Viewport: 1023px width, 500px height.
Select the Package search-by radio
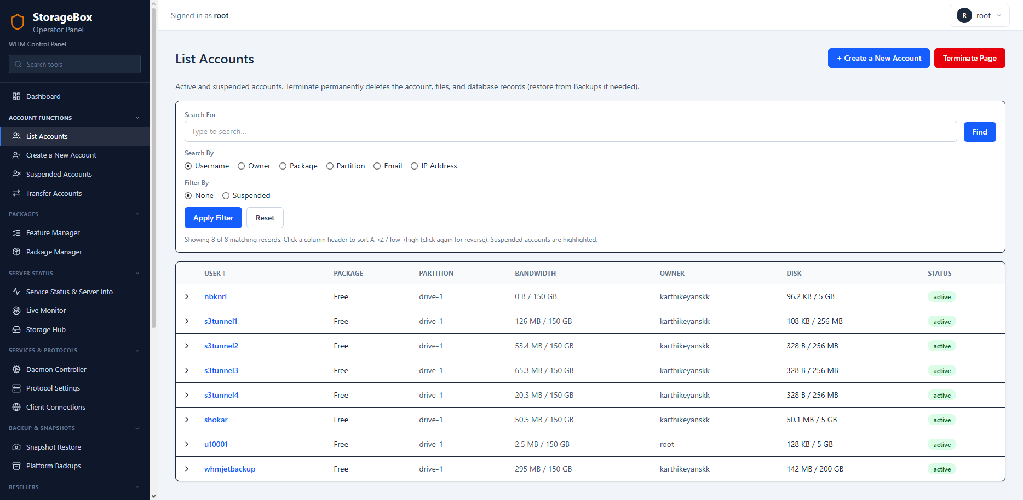tap(283, 166)
